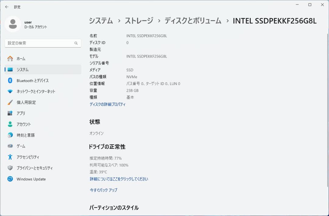This screenshot has height=216, width=329.
Task: Return to システム via breadcrumb
Action: coord(100,21)
